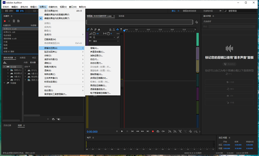The height and width of the screenshot is (156, 259).
Task: Expand the 系统 (C:) drive tree node
Action: pos(8,70)
